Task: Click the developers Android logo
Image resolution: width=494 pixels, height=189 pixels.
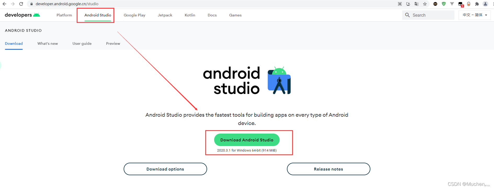Action: [x=22, y=15]
